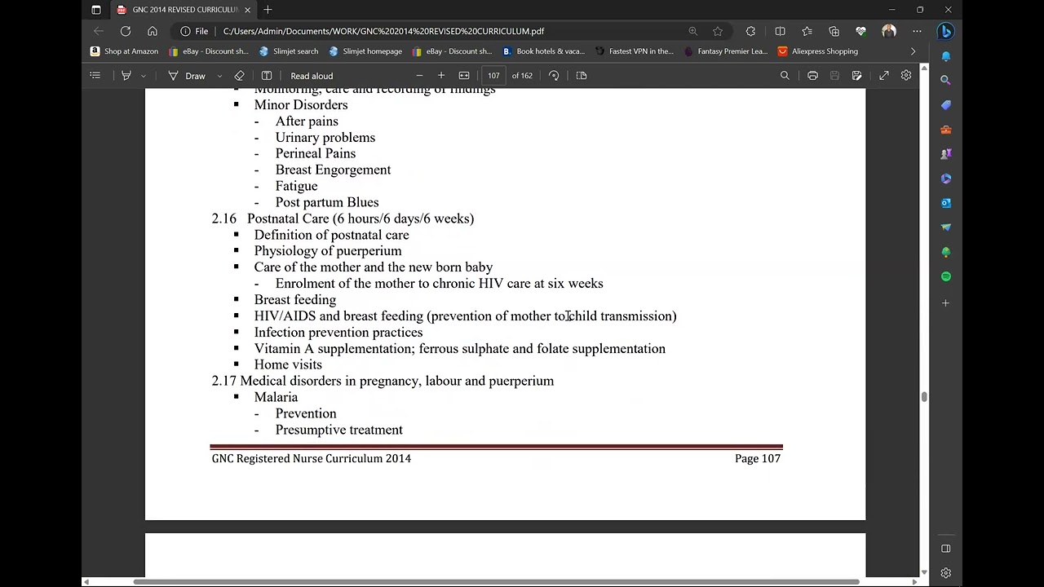This screenshot has width=1044, height=587.
Task: Open Shop at Amazon bookmark
Action: click(125, 51)
